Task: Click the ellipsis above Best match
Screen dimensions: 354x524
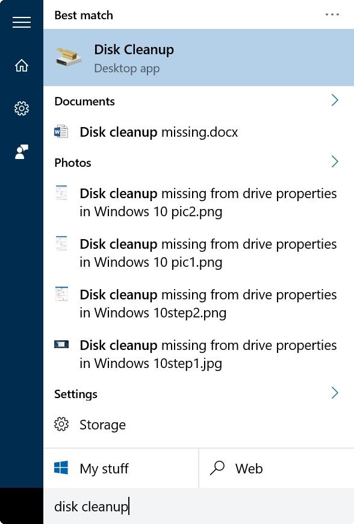Action: [x=333, y=13]
